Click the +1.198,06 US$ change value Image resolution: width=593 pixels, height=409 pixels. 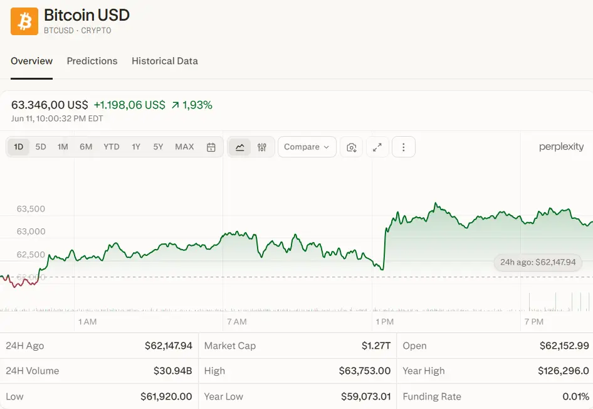pyautogui.click(x=129, y=105)
